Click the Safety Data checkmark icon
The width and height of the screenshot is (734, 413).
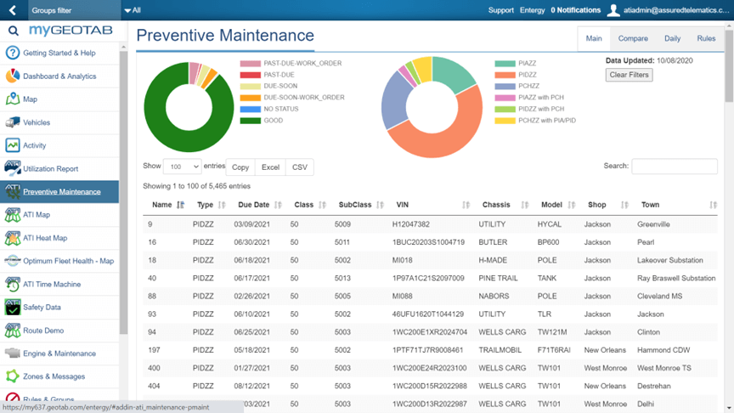tap(13, 307)
